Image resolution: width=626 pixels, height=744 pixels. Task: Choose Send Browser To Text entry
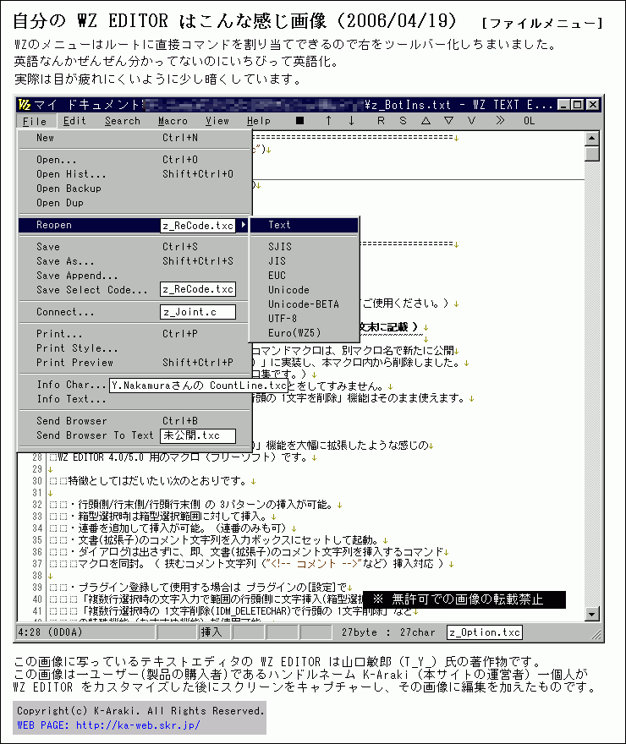[135, 435]
